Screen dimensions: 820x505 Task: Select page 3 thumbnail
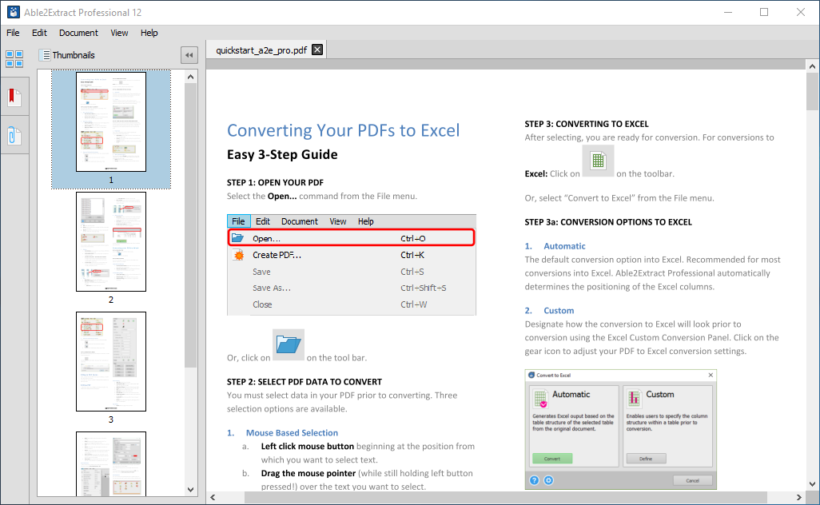coord(111,361)
